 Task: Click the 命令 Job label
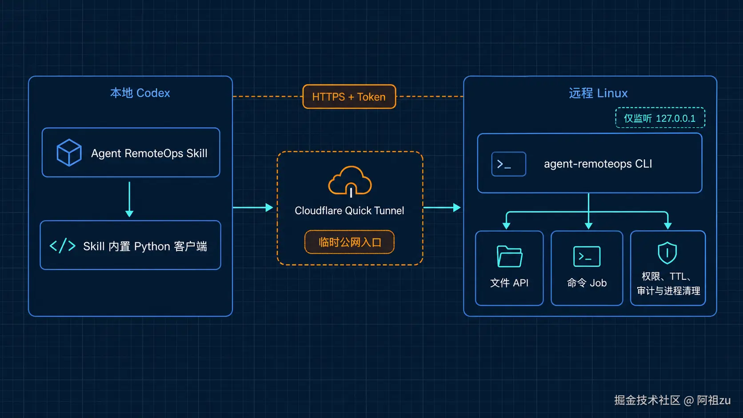click(x=587, y=283)
